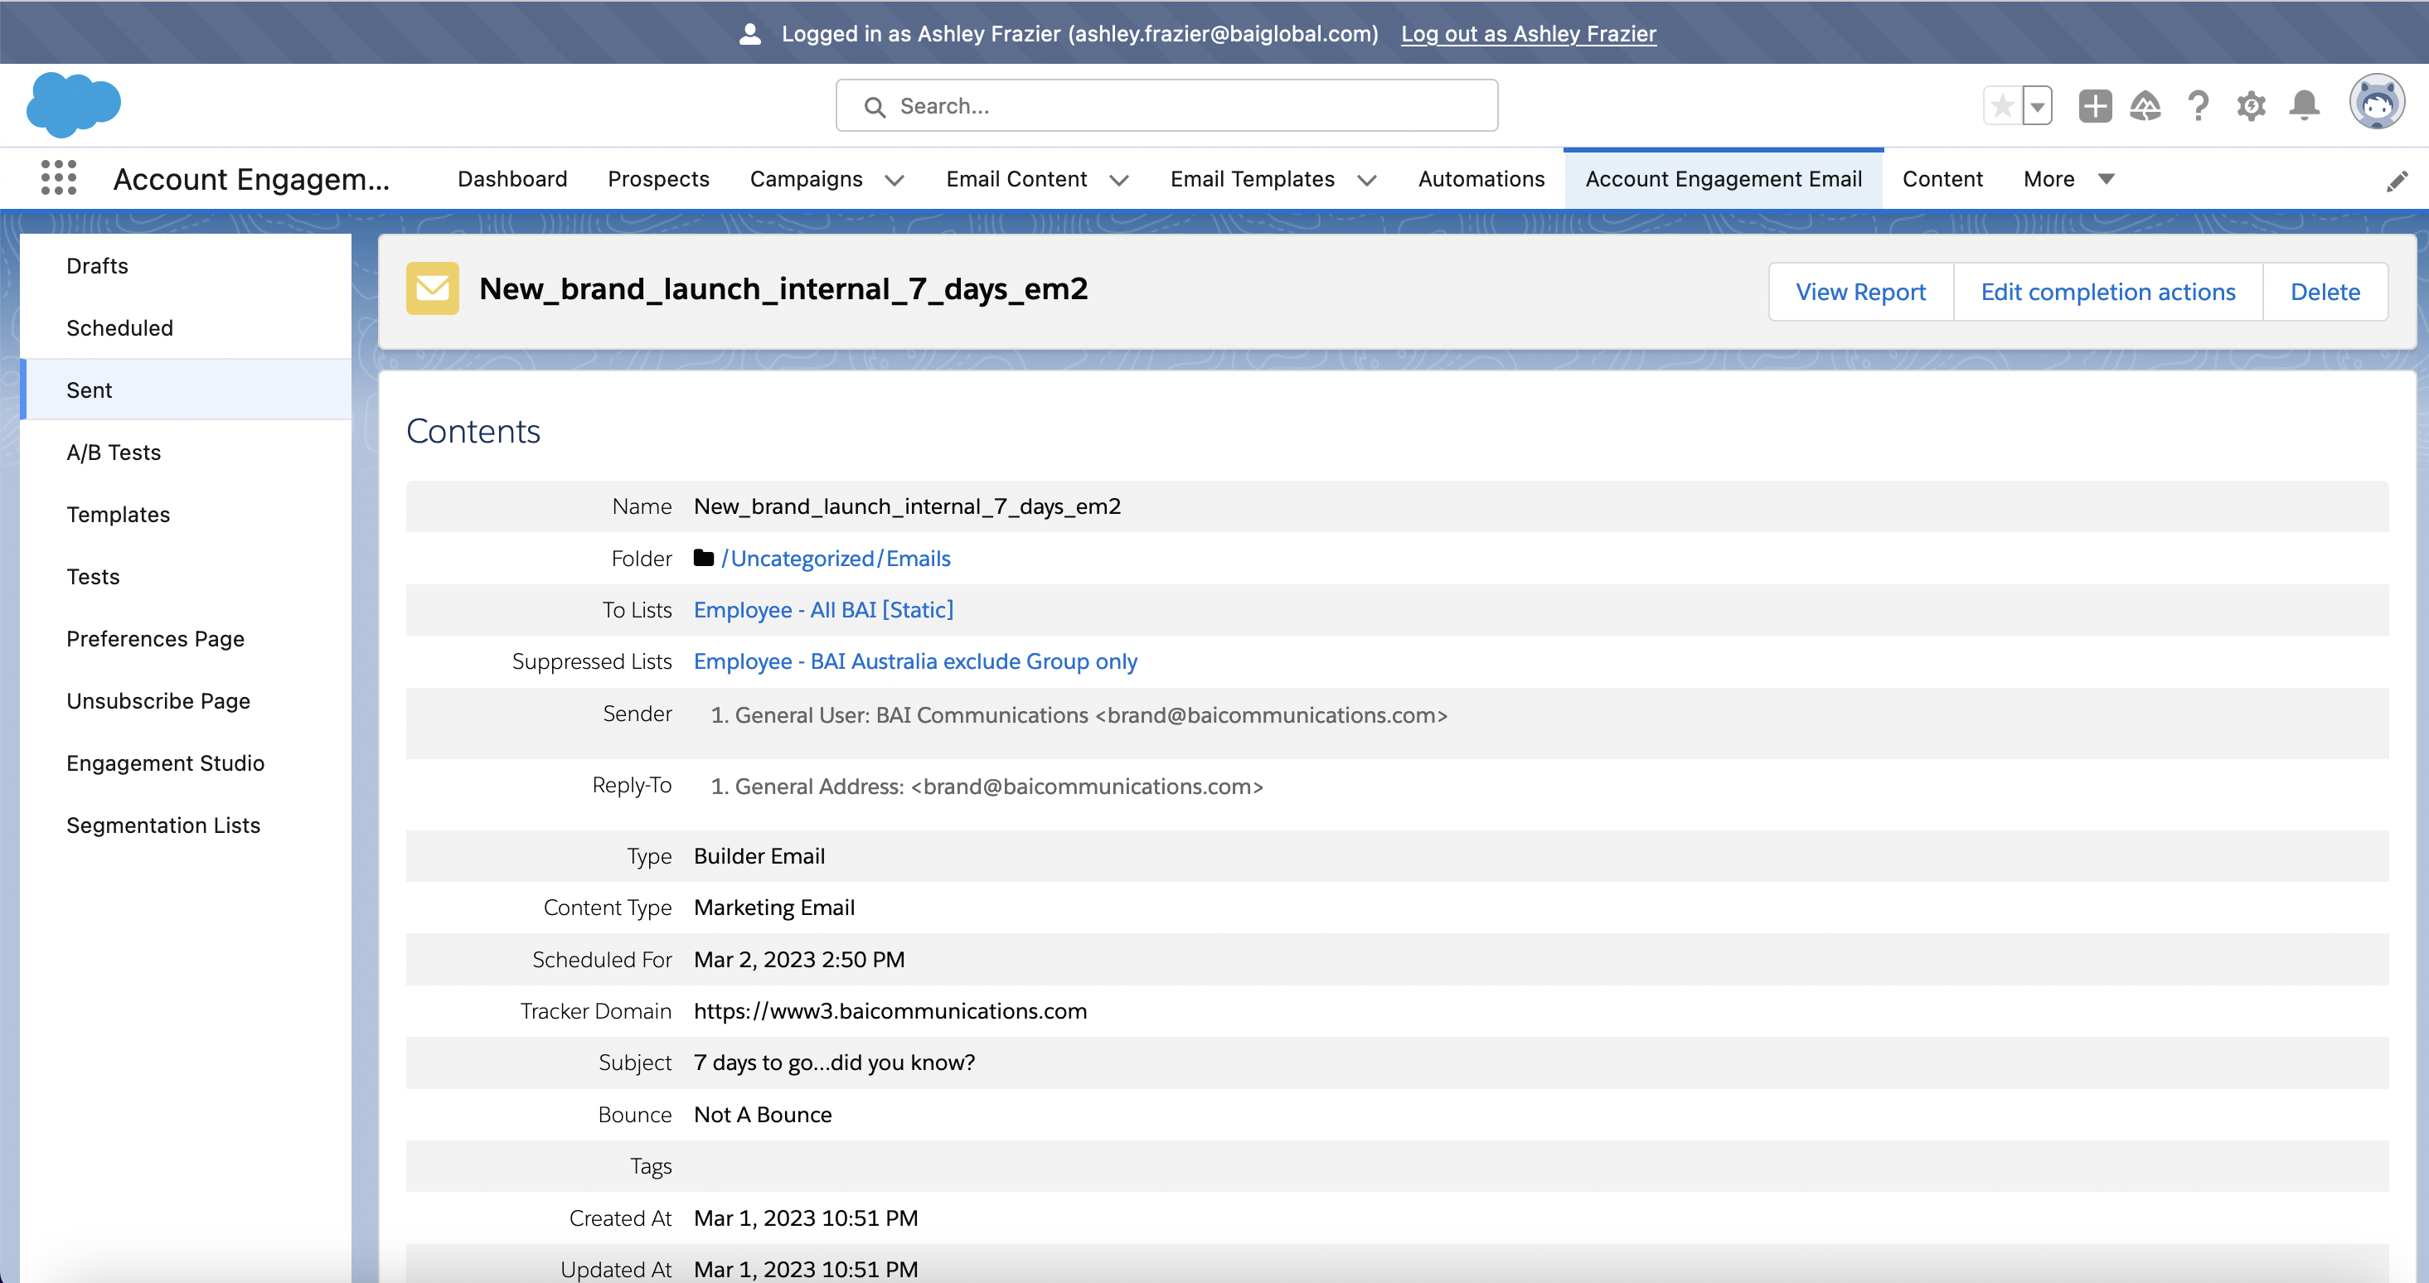The image size is (2429, 1283).
Task: Open the Setup gear icon
Action: [x=2251, y=105]
